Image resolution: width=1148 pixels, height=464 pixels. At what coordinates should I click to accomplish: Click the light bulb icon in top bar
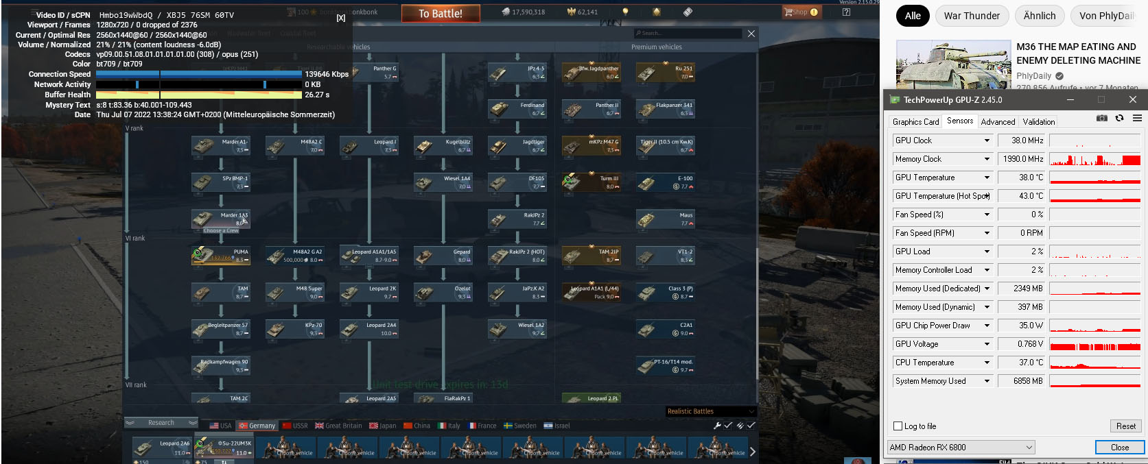[625, 12]
